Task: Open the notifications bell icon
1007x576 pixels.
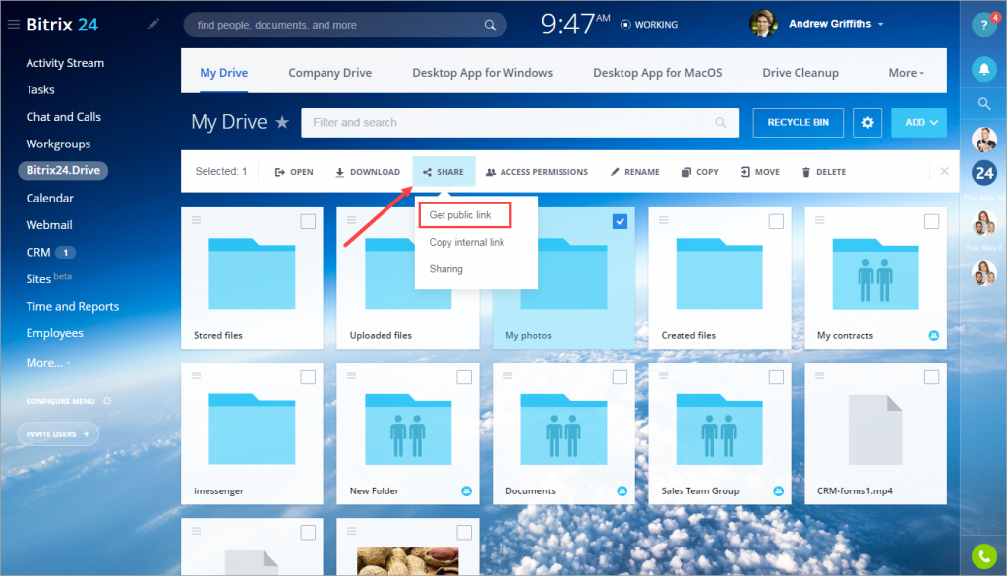Action: click(983, 68)
